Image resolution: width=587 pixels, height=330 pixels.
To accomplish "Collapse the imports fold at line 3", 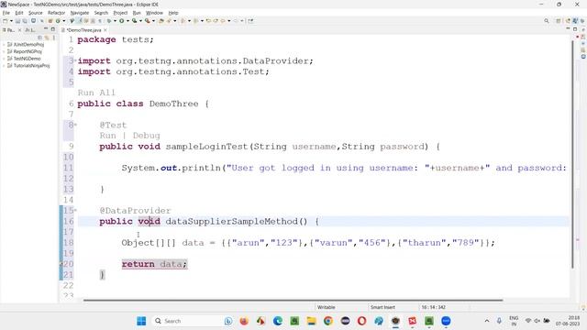I will point(75,60).
